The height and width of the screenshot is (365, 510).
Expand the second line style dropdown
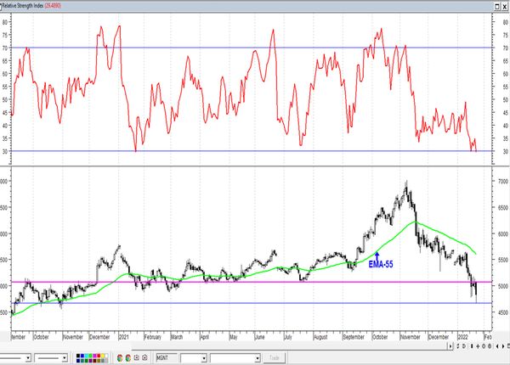[x=67, y=357]
